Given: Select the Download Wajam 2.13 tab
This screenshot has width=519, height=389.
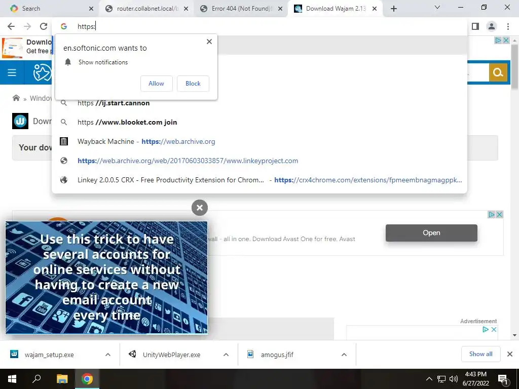Looking at the screenshot, I should (x=336, y=9).
